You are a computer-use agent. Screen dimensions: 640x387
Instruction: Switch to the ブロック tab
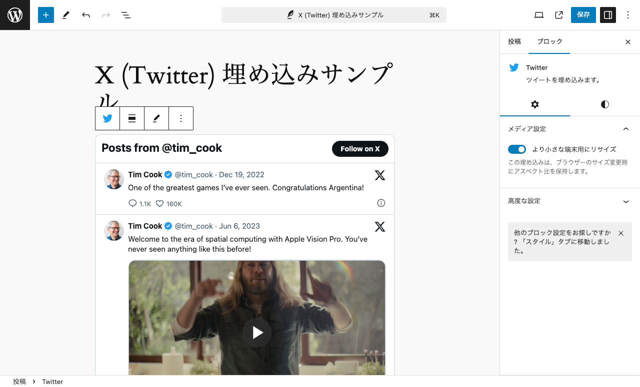click(x=549, y=42)
